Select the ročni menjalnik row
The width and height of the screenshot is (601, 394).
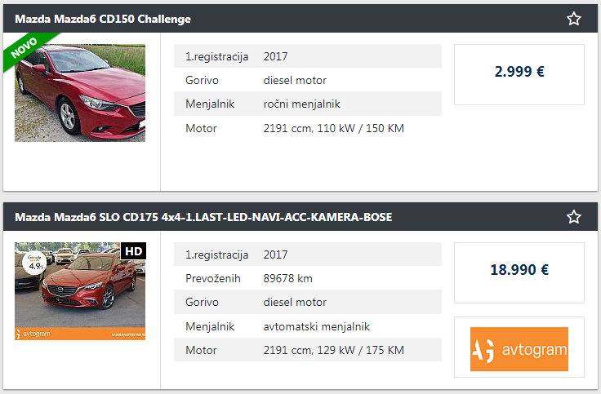pos(308,104)
